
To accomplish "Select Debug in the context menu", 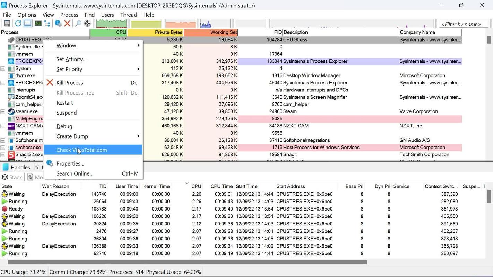I will click(93, 126).
